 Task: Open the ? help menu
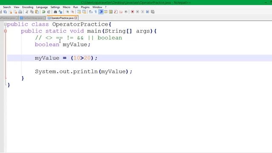pyautogui.click(x=106, y=7)
